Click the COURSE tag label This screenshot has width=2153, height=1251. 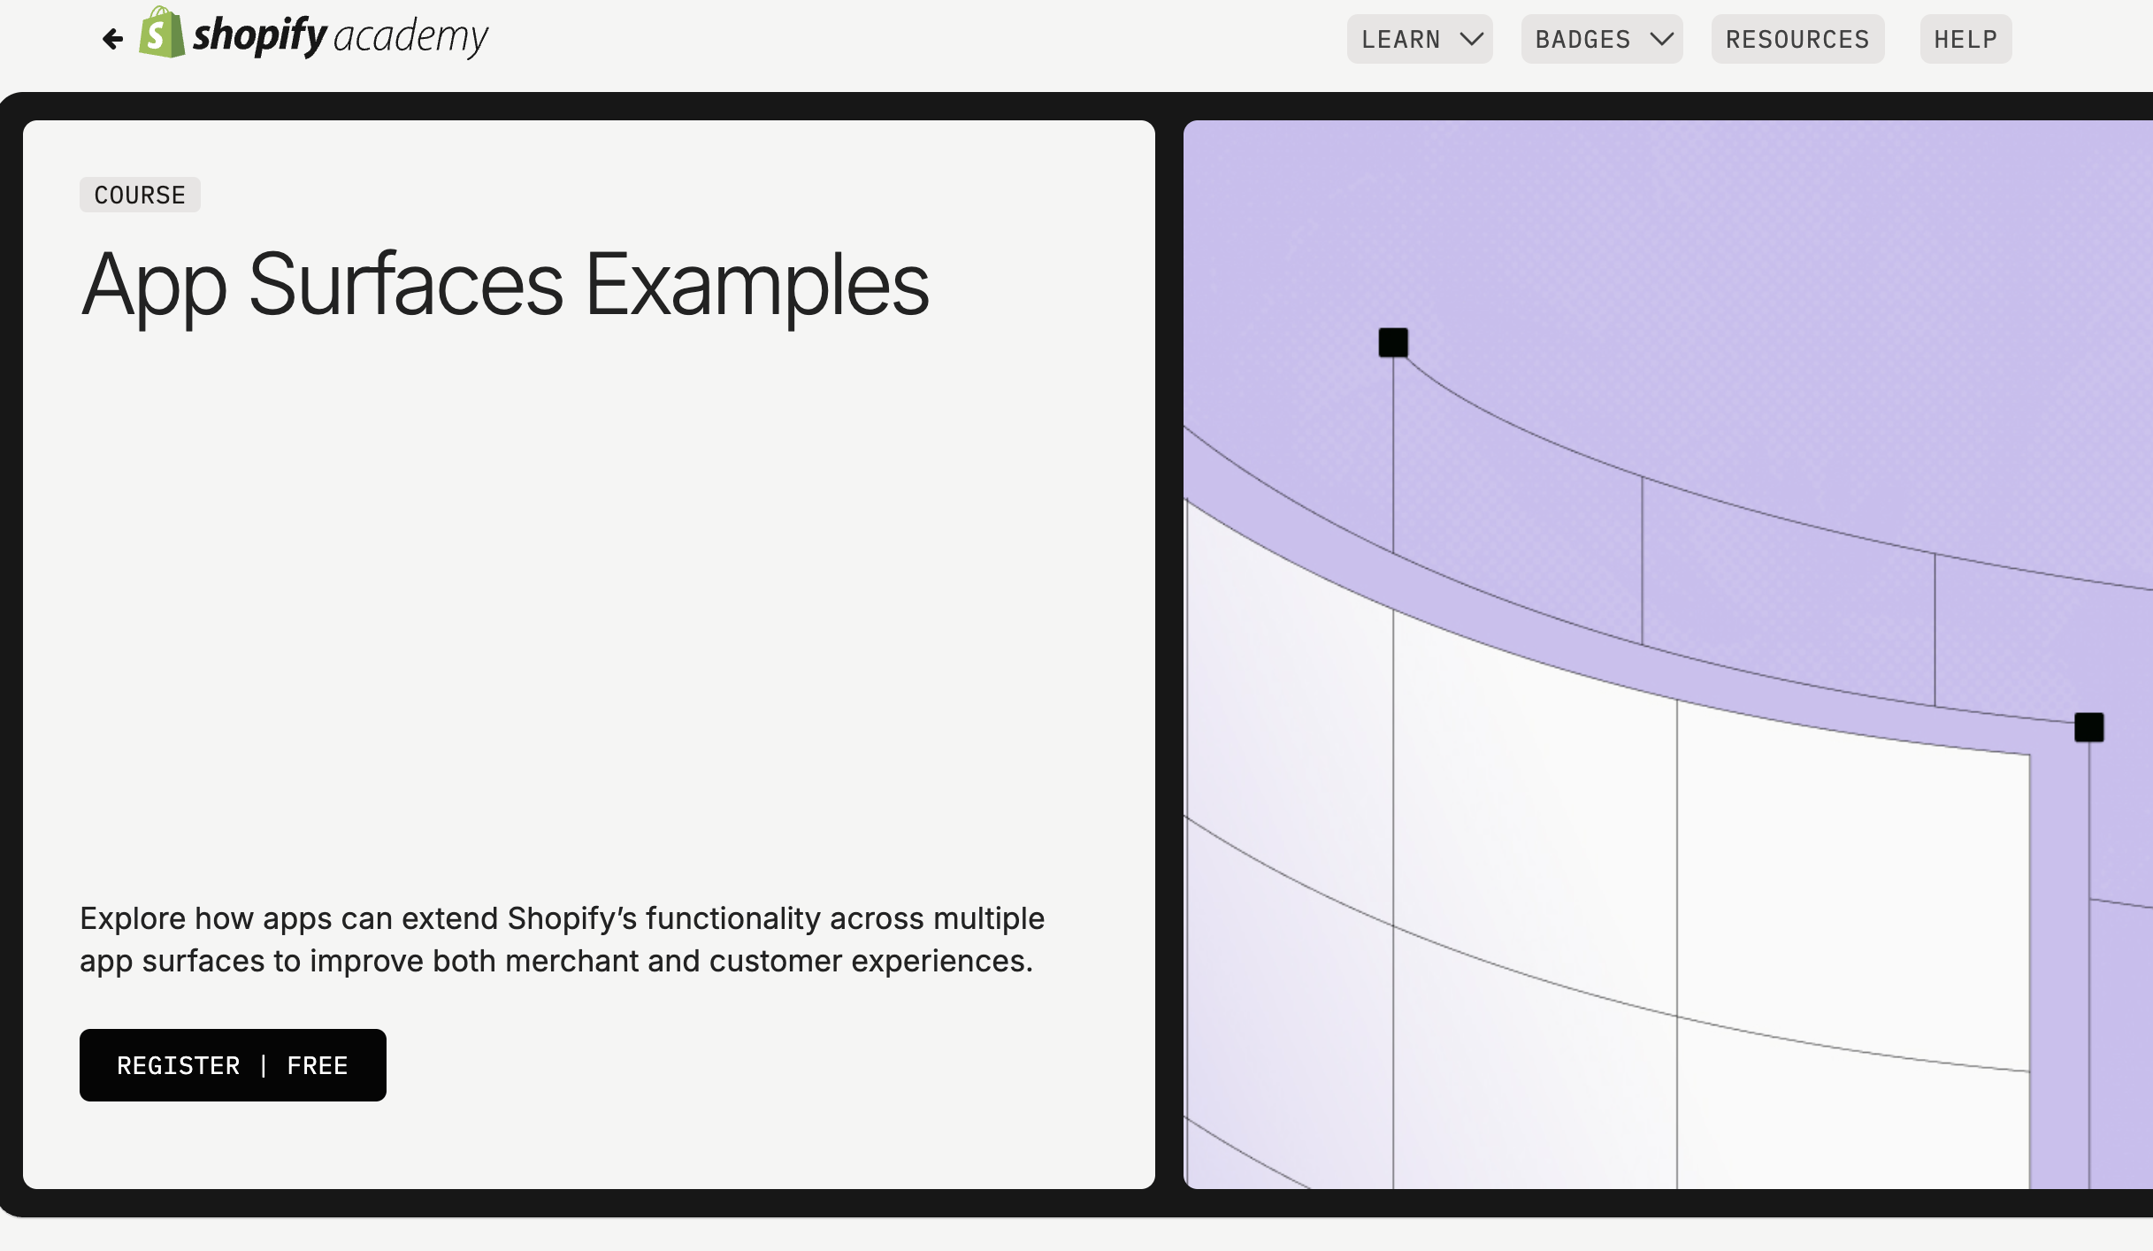[x=140, y=195]
